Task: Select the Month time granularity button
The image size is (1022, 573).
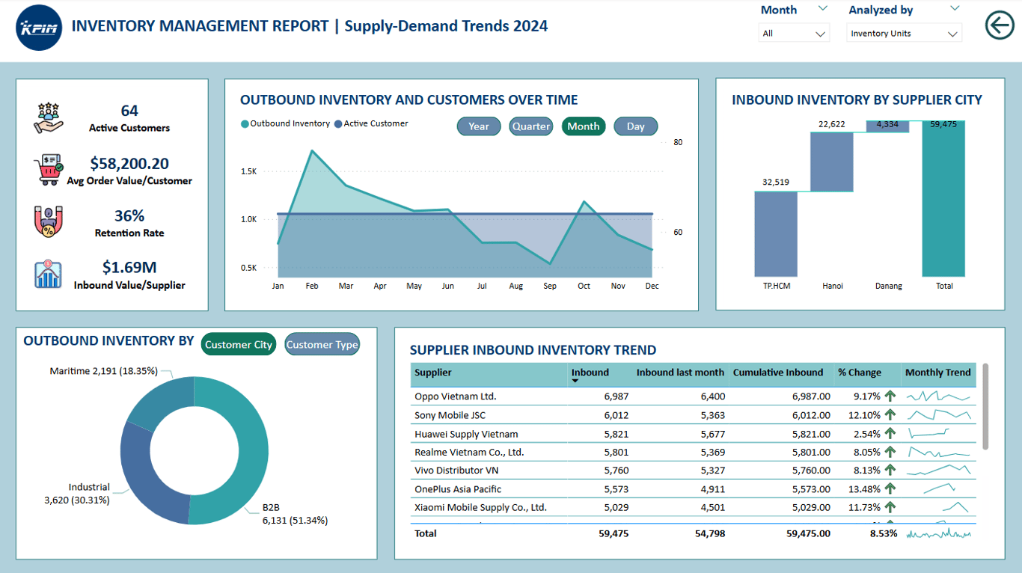Action: (584, 126)
